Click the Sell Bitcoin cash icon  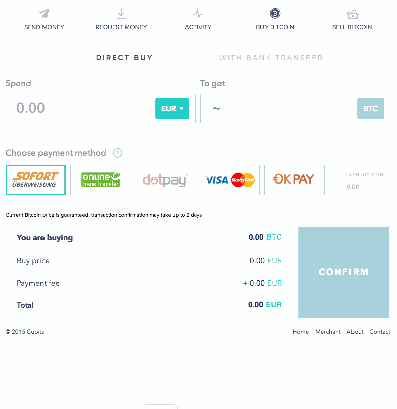coord(352,14)
